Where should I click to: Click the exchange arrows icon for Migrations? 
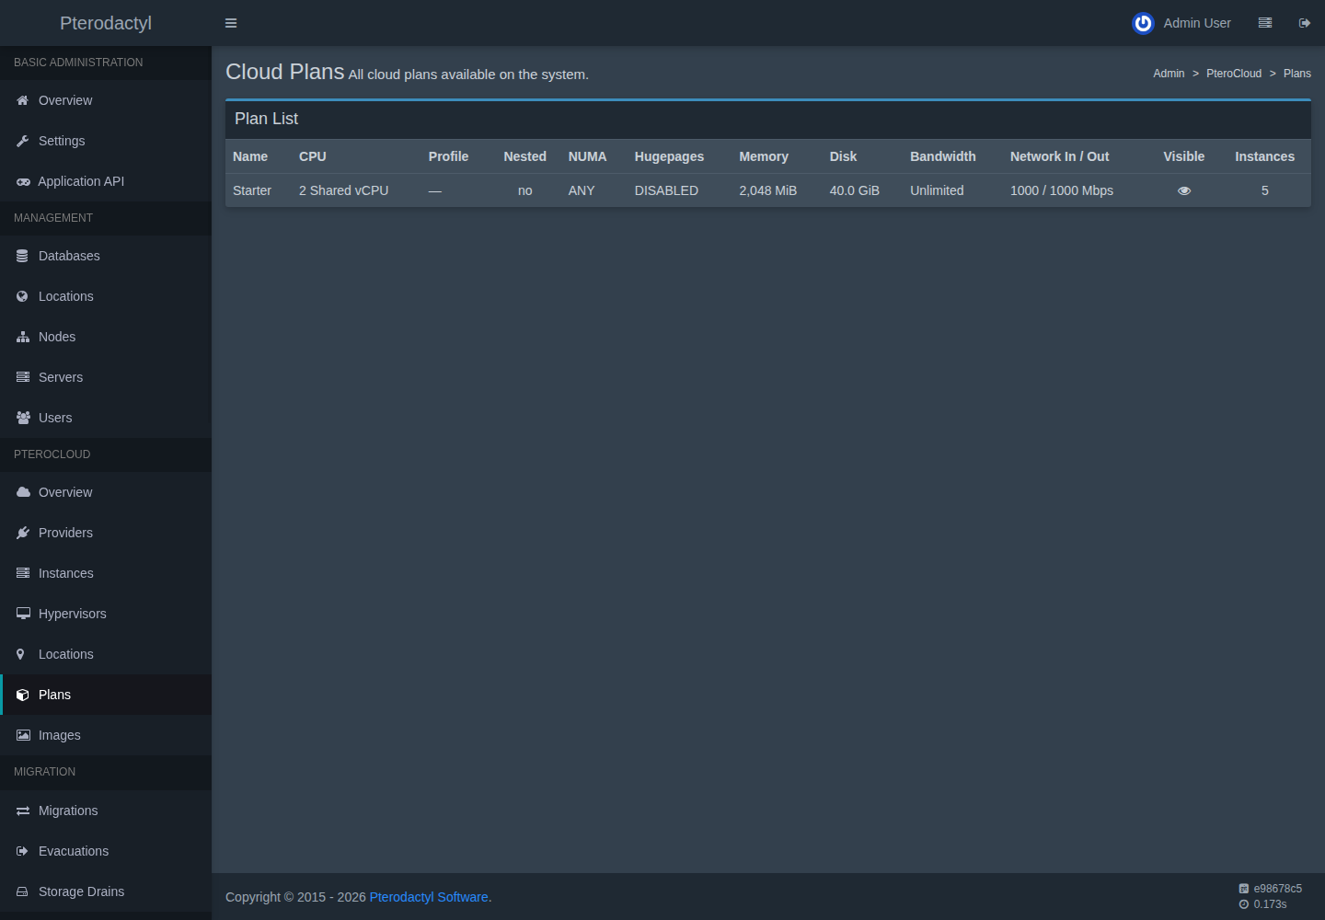pyautogui.click(x=23, y=811)
